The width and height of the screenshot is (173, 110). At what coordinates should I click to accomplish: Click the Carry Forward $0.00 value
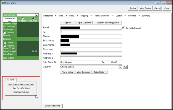click(x=35, y=51)
